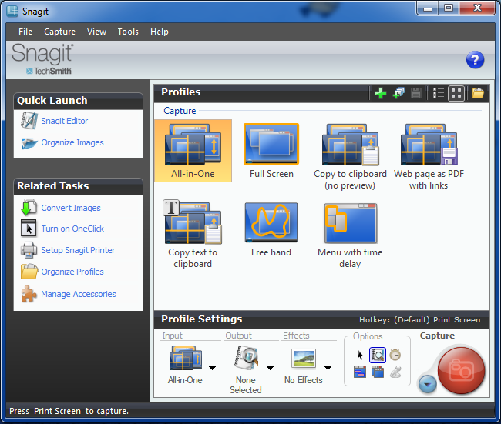Select the Full Screen capture profile

tap(271, 151)
